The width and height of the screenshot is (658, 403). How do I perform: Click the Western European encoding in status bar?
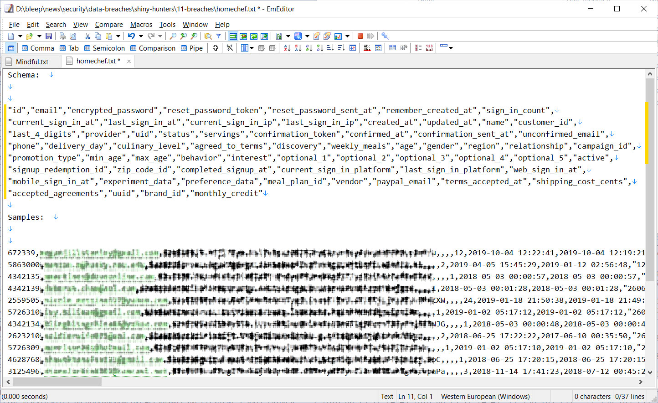tap(484, 396)
